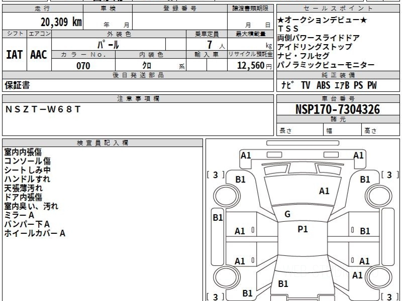Select the 高さ dimension field
The width and height of the screenshot is (402, 301).
click(381, 130)
